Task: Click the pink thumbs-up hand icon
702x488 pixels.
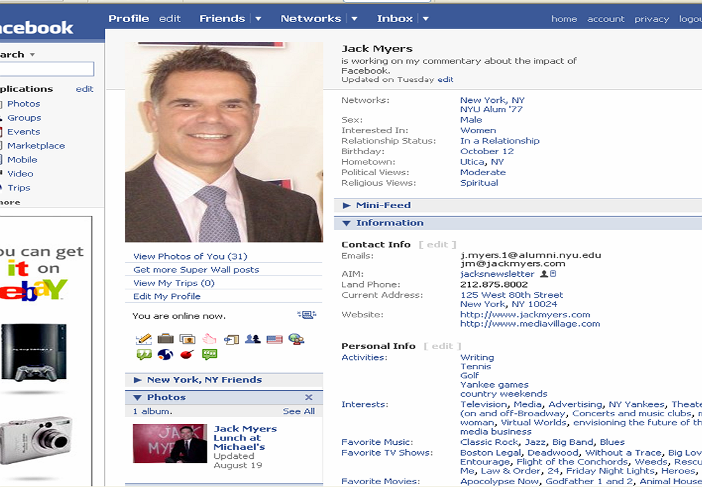Action: point(209,339)
